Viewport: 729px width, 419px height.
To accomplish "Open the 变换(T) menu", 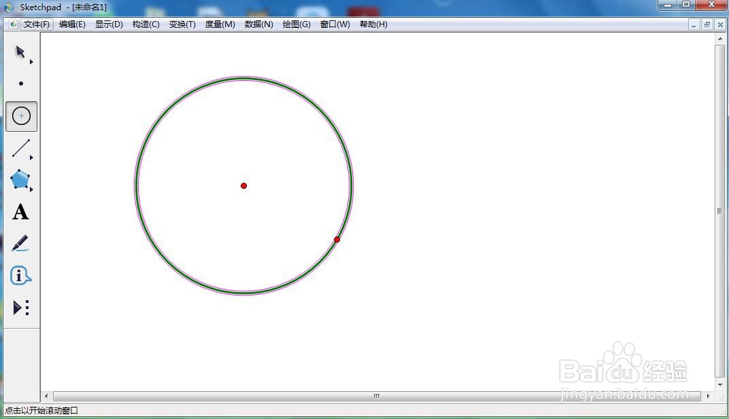I will tap(182, 24).
